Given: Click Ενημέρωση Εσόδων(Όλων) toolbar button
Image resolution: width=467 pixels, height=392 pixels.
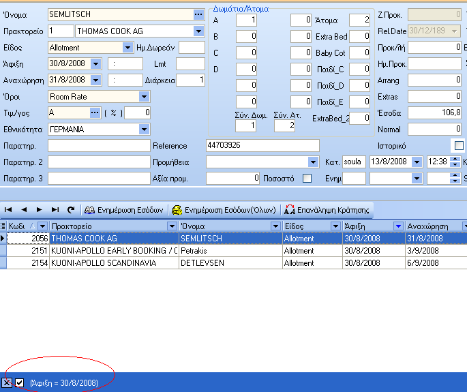Looking at the screenshot, I should (x=224, y=210).
